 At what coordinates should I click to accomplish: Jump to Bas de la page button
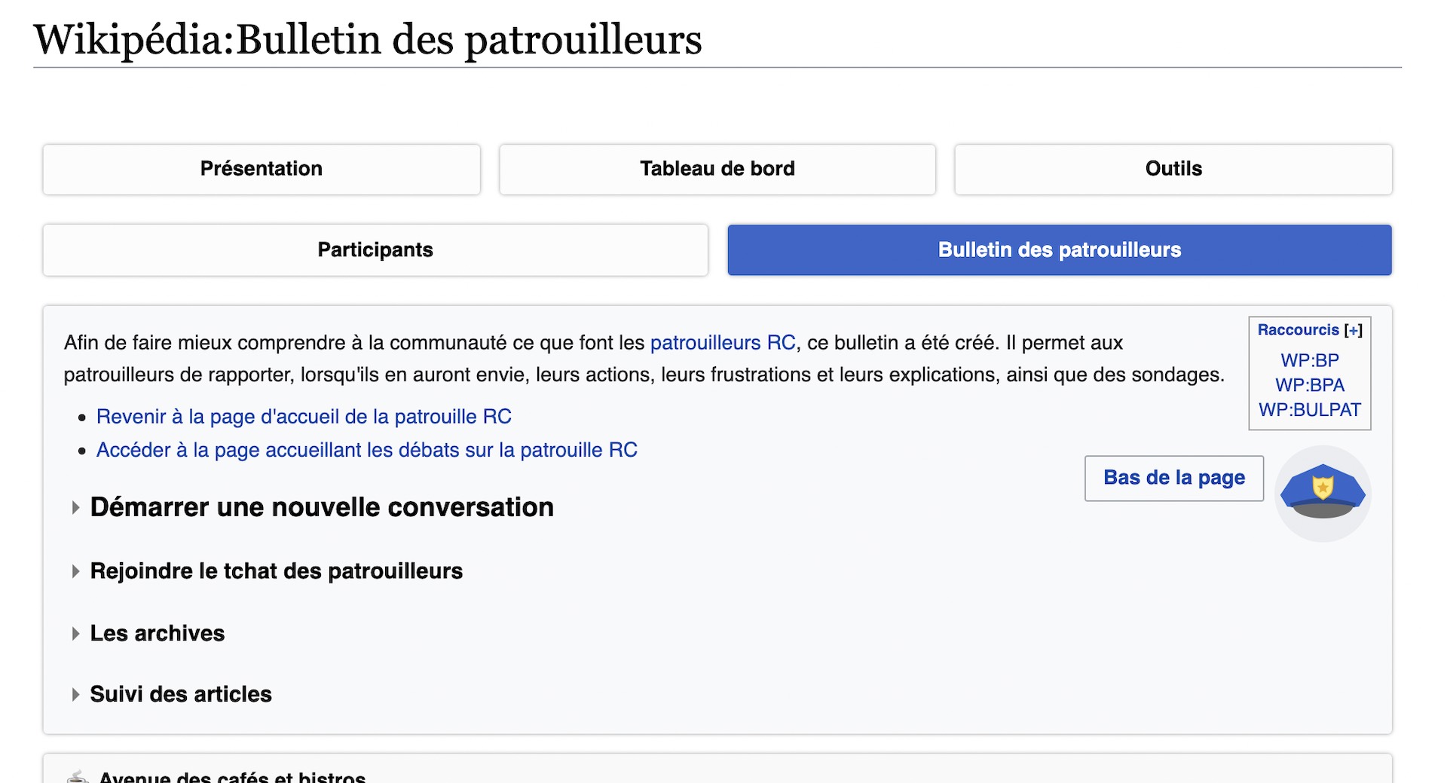[x=1174, y=478]
